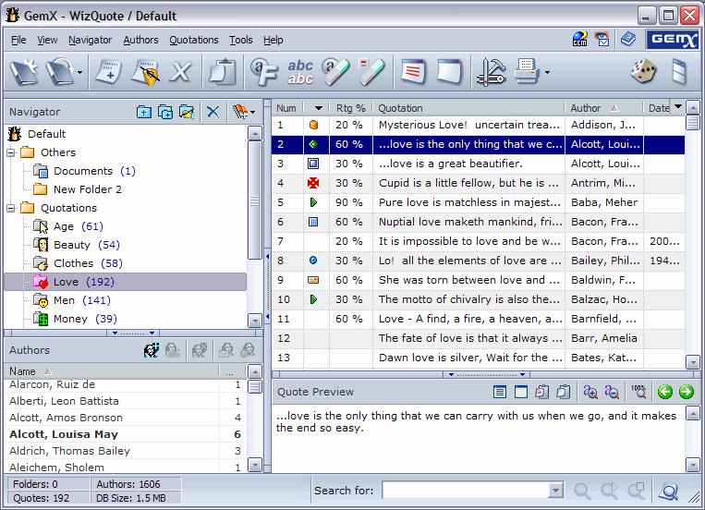Click the clipboard copy icon in the toolbar
The height and width of the screenshot is (510, 705).
223,71
